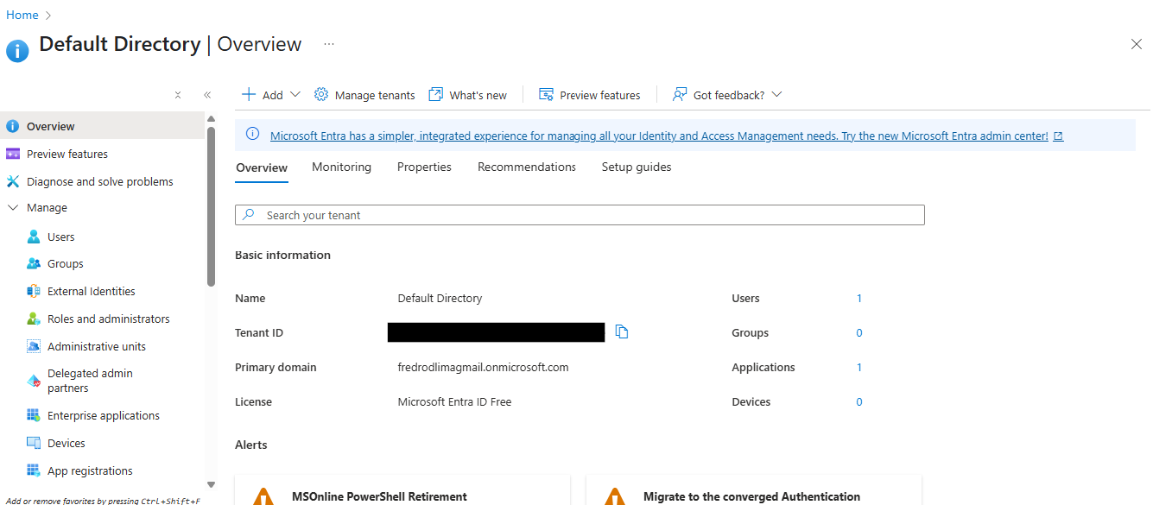1153x505 pixels.
Task: Click the Preview features sidebar icon
Action: coord(12,154)
